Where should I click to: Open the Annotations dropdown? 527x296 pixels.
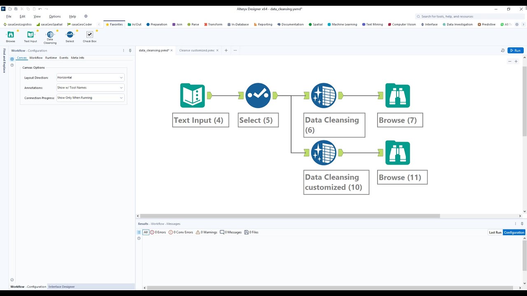tap(90, 88)
